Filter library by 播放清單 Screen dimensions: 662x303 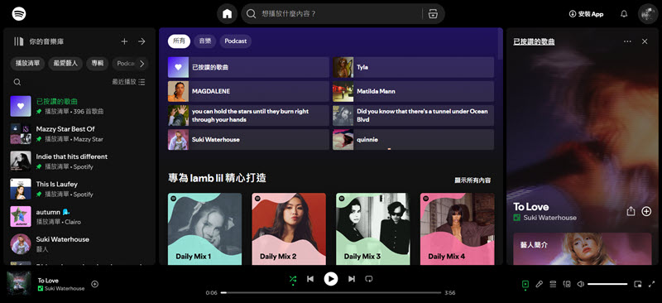27,64
